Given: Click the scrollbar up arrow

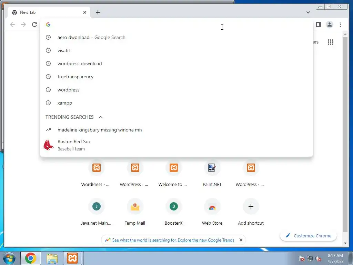Looking at the screenshot, I should click(345, 34).
